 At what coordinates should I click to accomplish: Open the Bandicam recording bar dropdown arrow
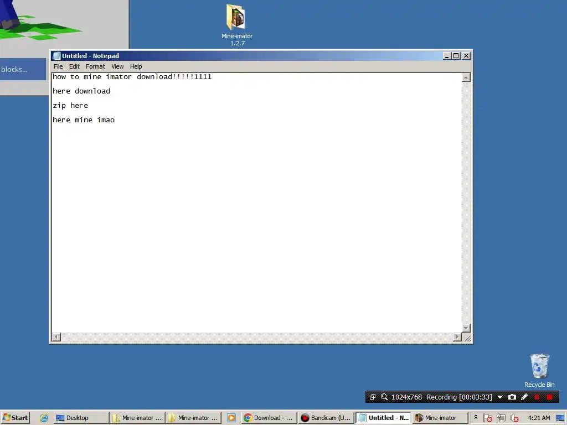(500, 397)
